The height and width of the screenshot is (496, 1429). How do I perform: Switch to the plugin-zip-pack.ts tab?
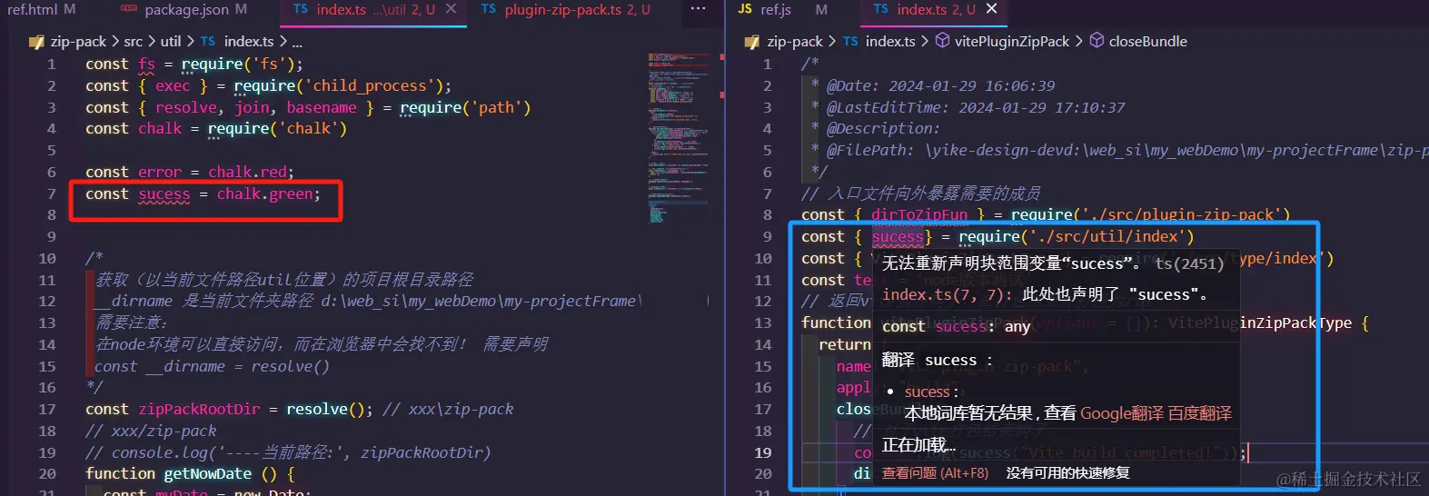point(565,10)
